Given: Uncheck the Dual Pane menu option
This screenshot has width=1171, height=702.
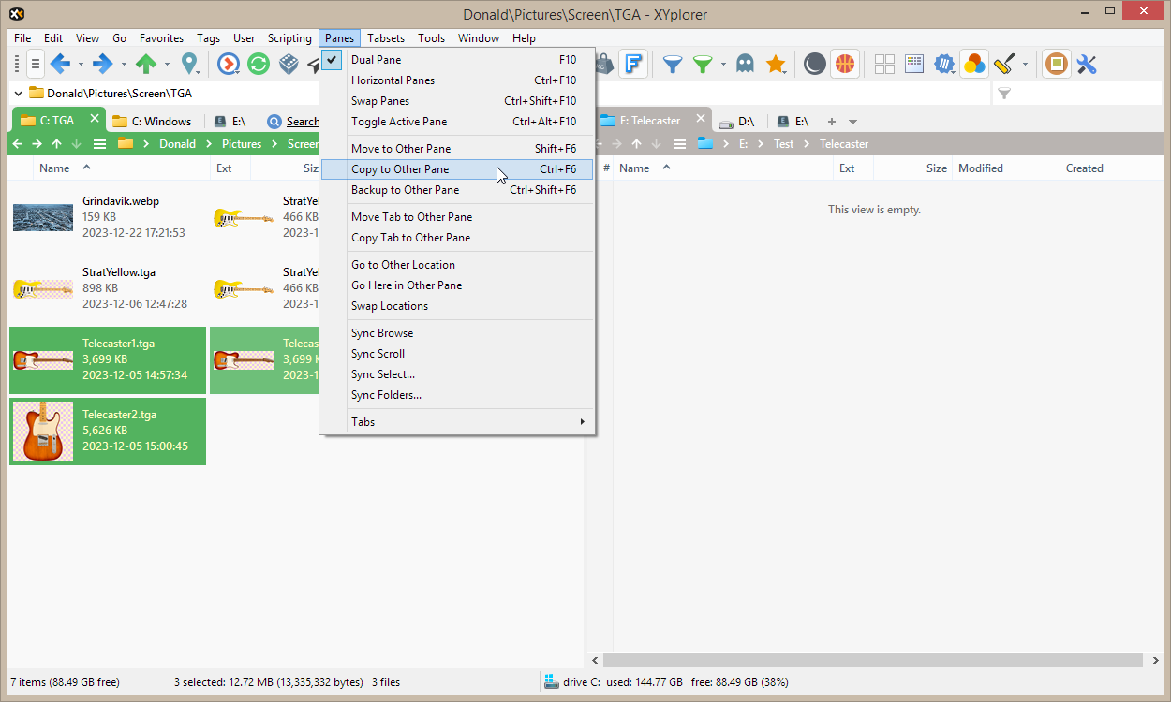Looking at the screenshot, I should coord(376,60).
